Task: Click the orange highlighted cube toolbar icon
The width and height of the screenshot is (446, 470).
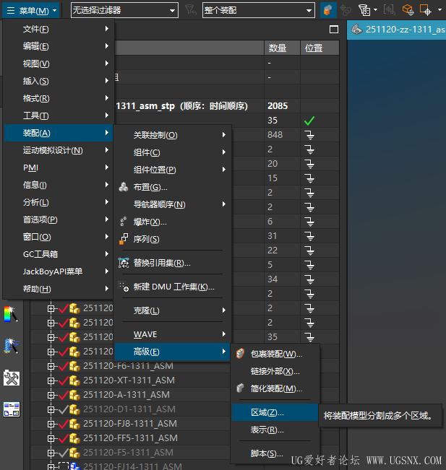Action: 328,10
